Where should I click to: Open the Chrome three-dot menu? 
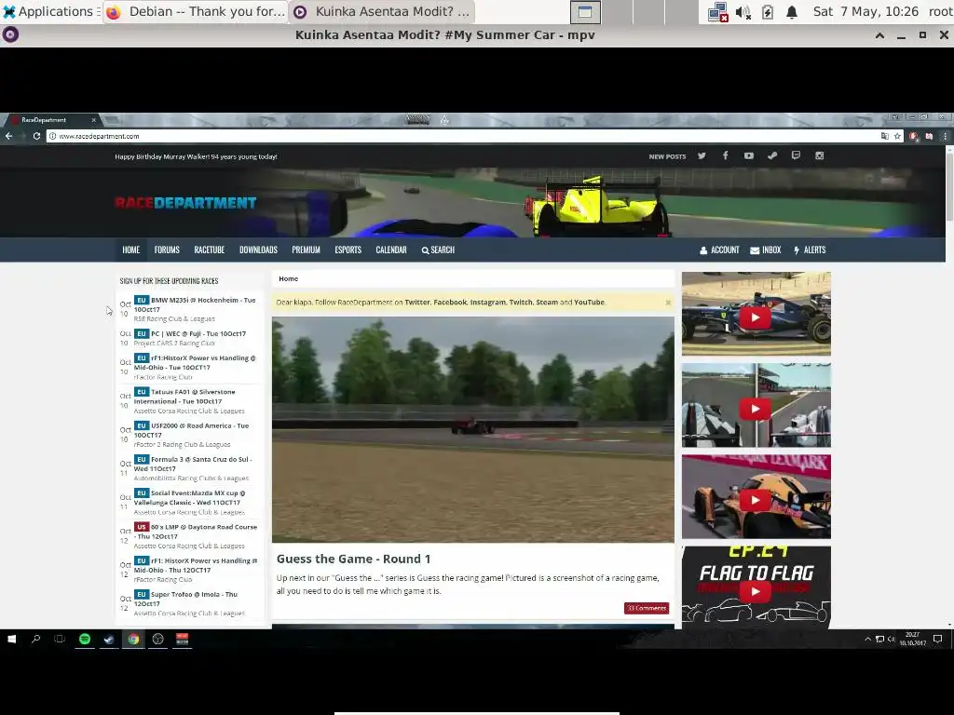[945, 136]
